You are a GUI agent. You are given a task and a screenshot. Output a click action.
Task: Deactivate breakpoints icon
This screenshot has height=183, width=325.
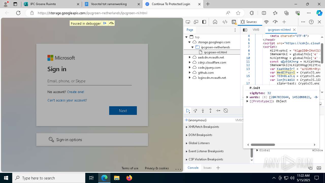[x=226, y=111]
